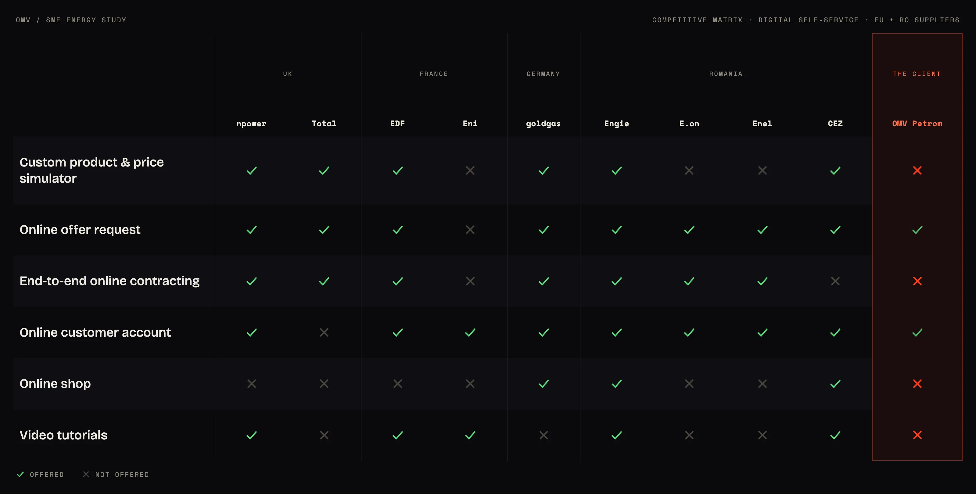Screen dimensions: 976x494
Task: Click the 'OFFERED' legend label
Action: 47,475
